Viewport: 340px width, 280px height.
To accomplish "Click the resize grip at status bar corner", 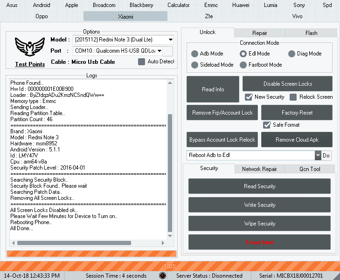I will [336, 276].
